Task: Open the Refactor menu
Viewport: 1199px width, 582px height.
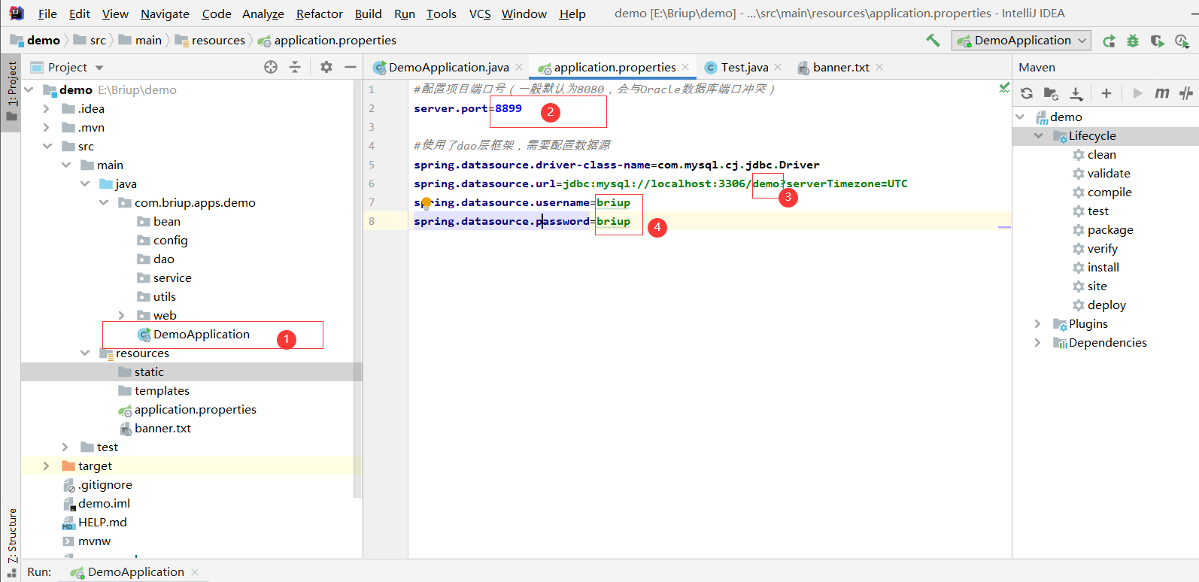Action: click(319, 14)
